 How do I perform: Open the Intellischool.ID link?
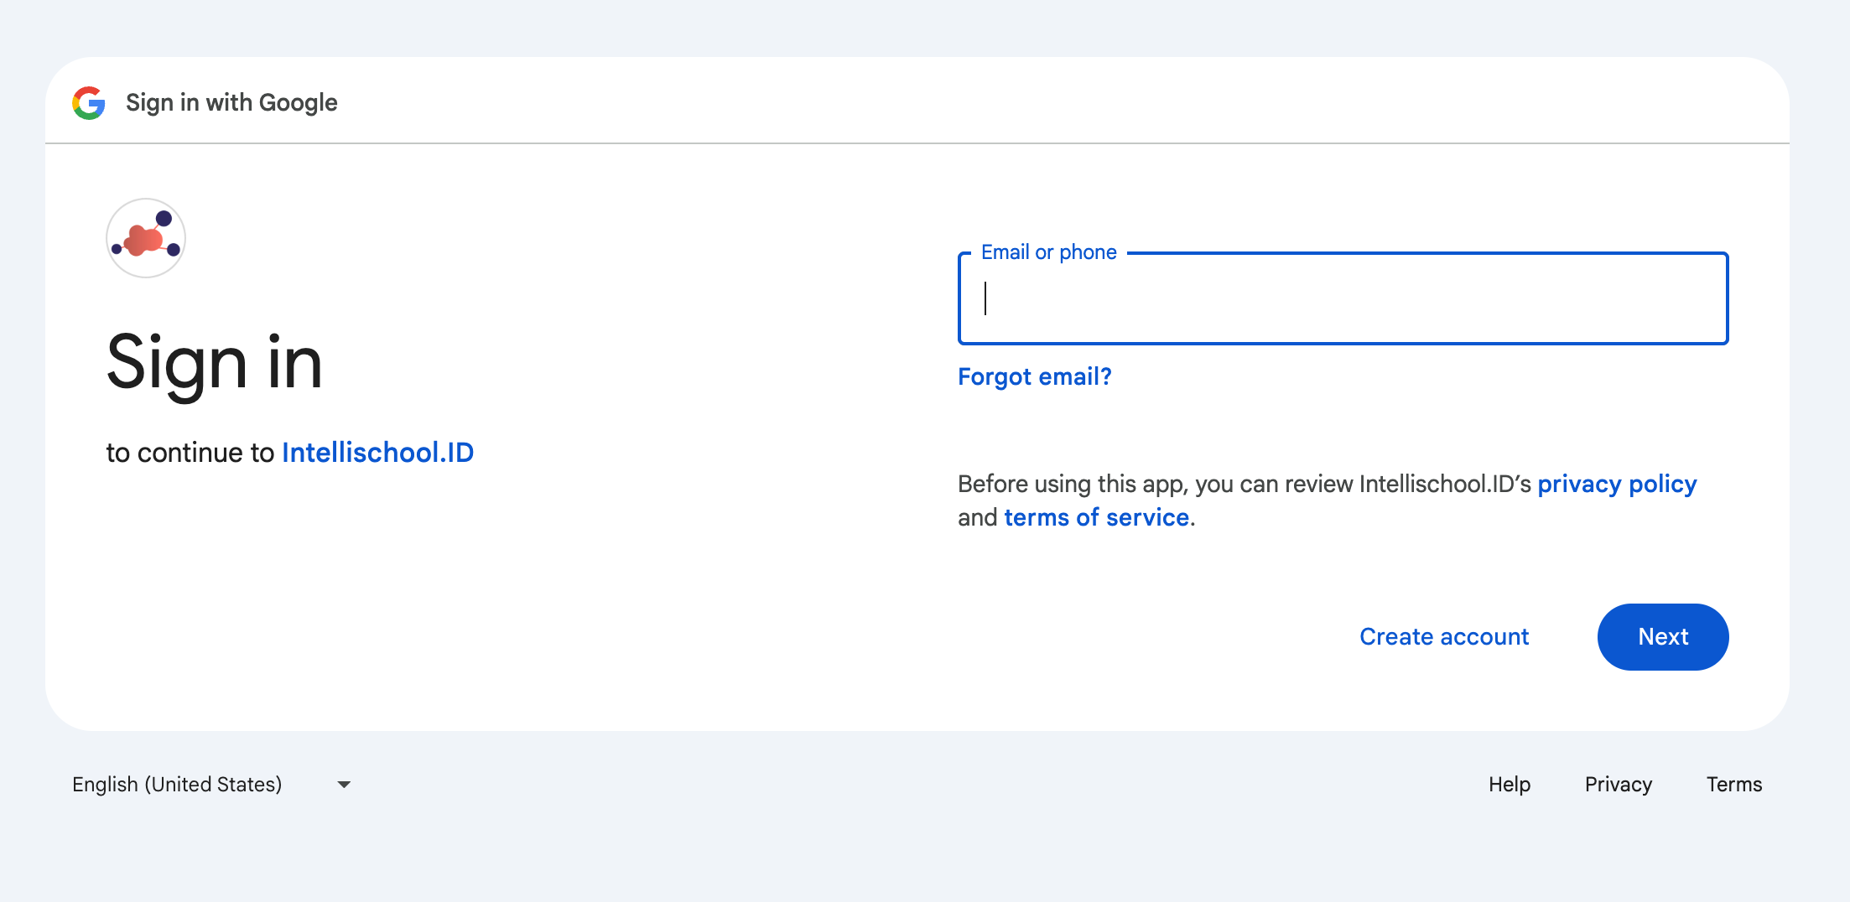[x=377, y=453]
